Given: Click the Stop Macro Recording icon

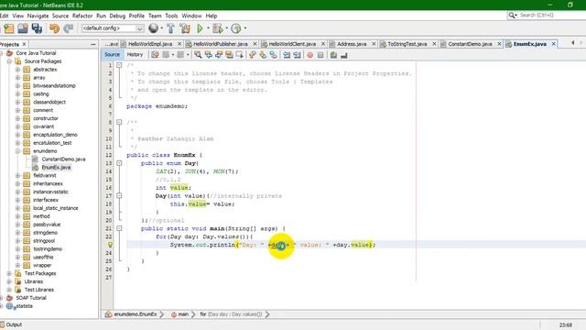Looking at the screenshot, I should tap(320, 55).
